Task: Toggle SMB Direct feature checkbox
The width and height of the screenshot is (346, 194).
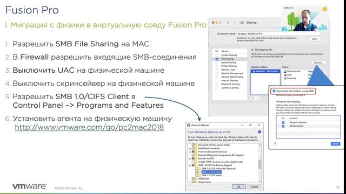Action: point(194,178)
